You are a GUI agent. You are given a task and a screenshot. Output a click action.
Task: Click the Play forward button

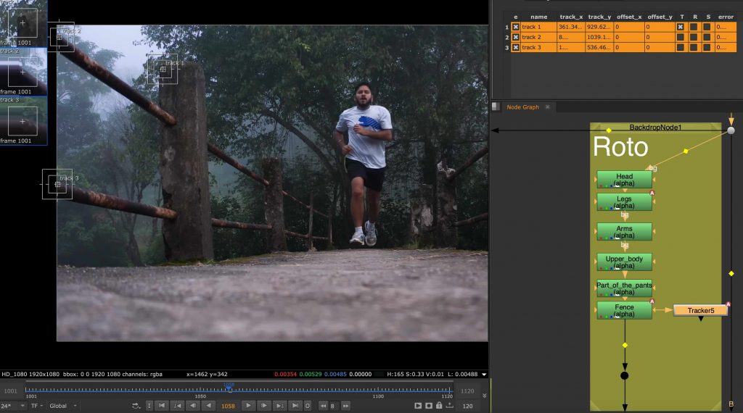[x=248, y=406]
